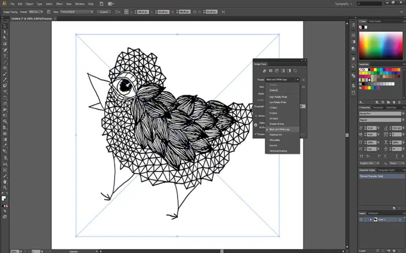Image resolution: width=406 pixels, height=253 pixels.
Task: Open the Preset dropdown in Image Trace panel
Action: click(x=282, y=80)
